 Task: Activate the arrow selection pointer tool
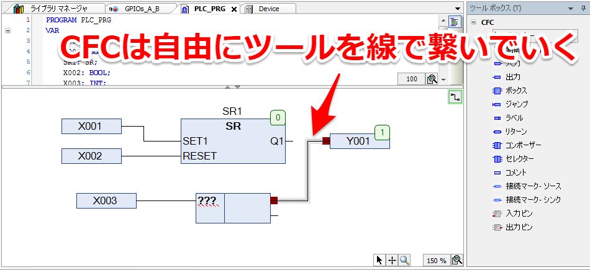pos(379,261)
